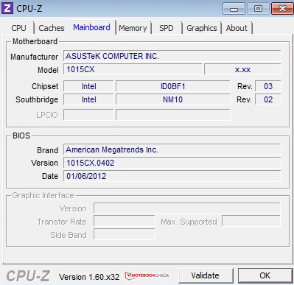Click the OK button

265,275
